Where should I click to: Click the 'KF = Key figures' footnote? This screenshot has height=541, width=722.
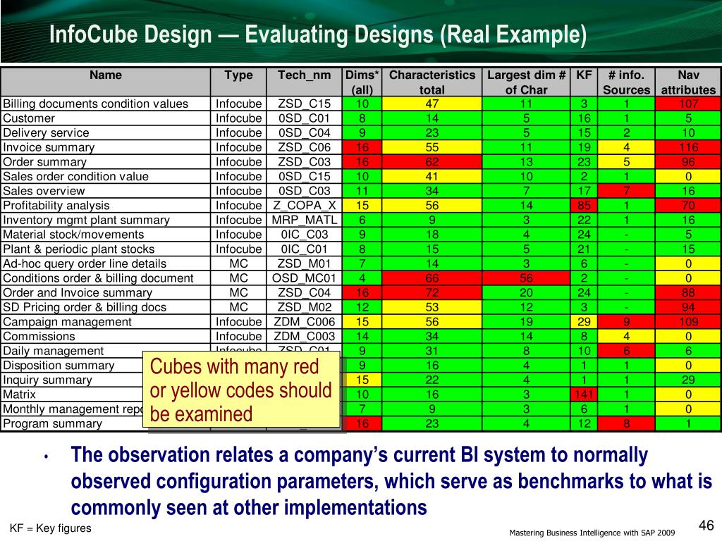click(x=51, y=528)
